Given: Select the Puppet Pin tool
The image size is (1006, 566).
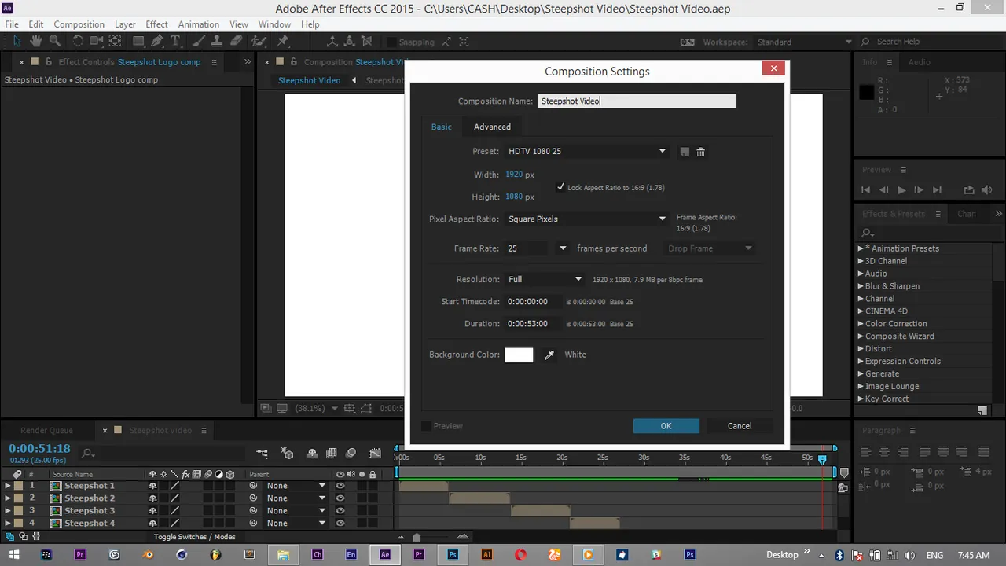Looking at the screenshot, I should (x=283, y=42).
